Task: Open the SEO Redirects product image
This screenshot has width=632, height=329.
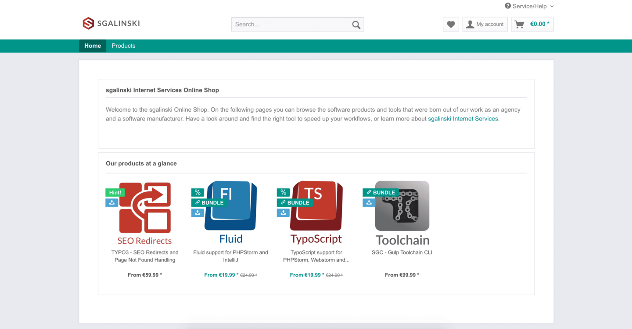Action: tap(145, 213)
